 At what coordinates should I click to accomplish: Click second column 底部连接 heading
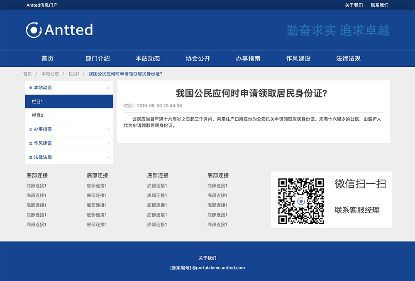pyautogui.click(x=98, y=175)
